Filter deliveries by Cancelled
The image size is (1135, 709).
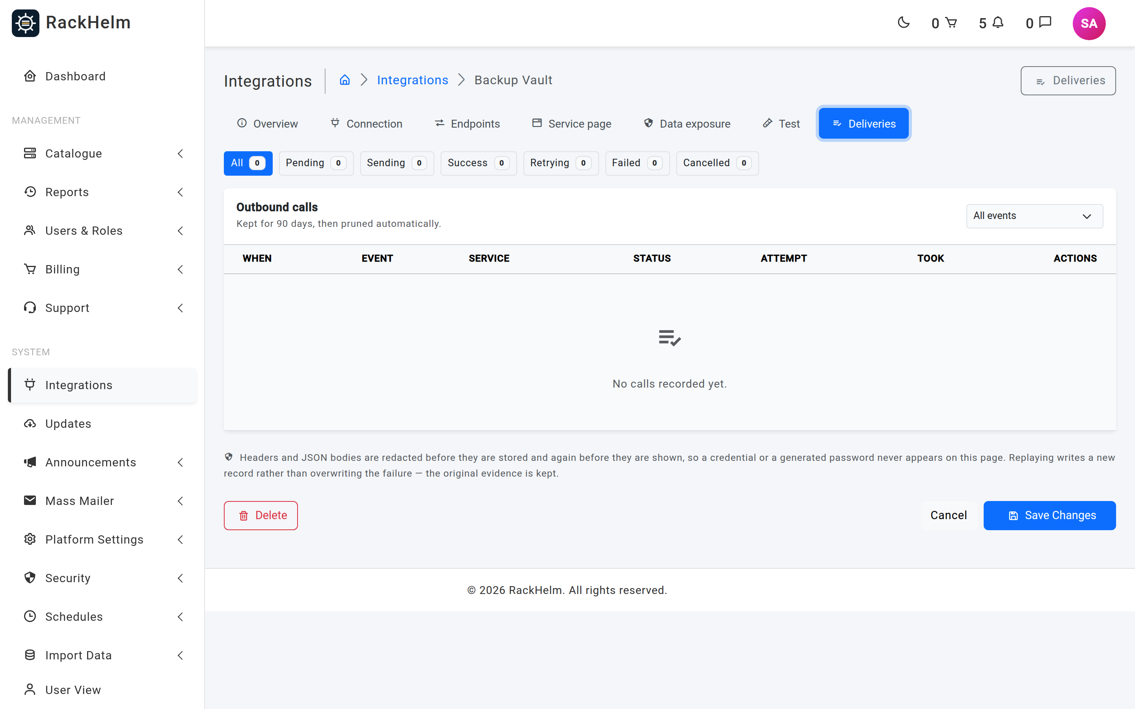click(717, 163)
